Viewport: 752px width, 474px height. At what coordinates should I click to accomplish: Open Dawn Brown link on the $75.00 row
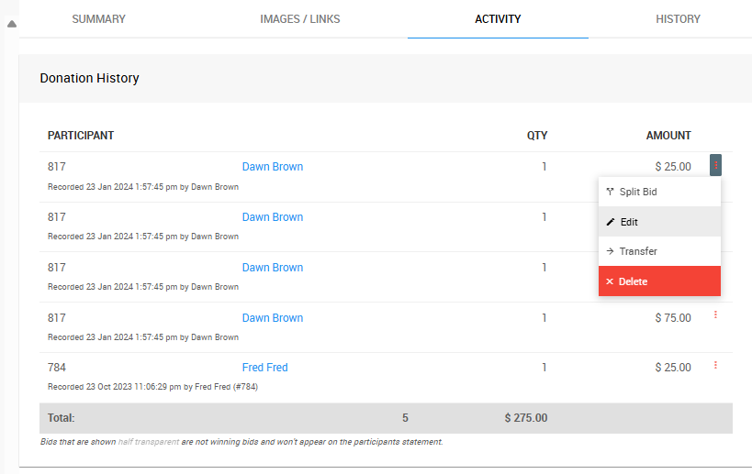coord(273,318)
